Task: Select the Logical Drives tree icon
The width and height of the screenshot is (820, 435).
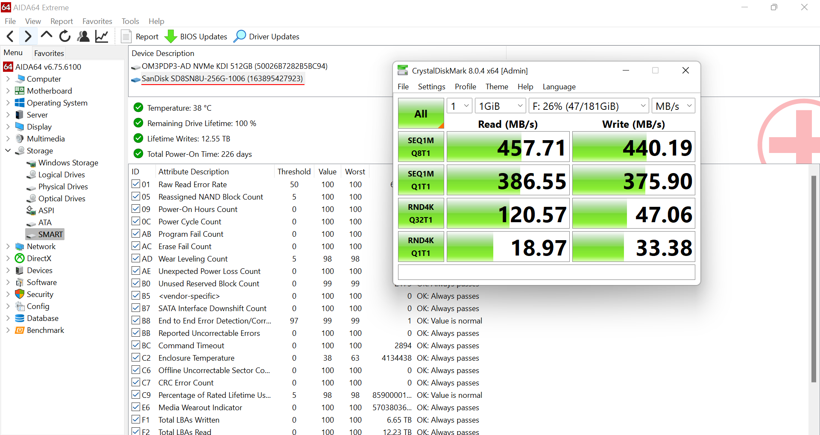Action: point(31,175)
